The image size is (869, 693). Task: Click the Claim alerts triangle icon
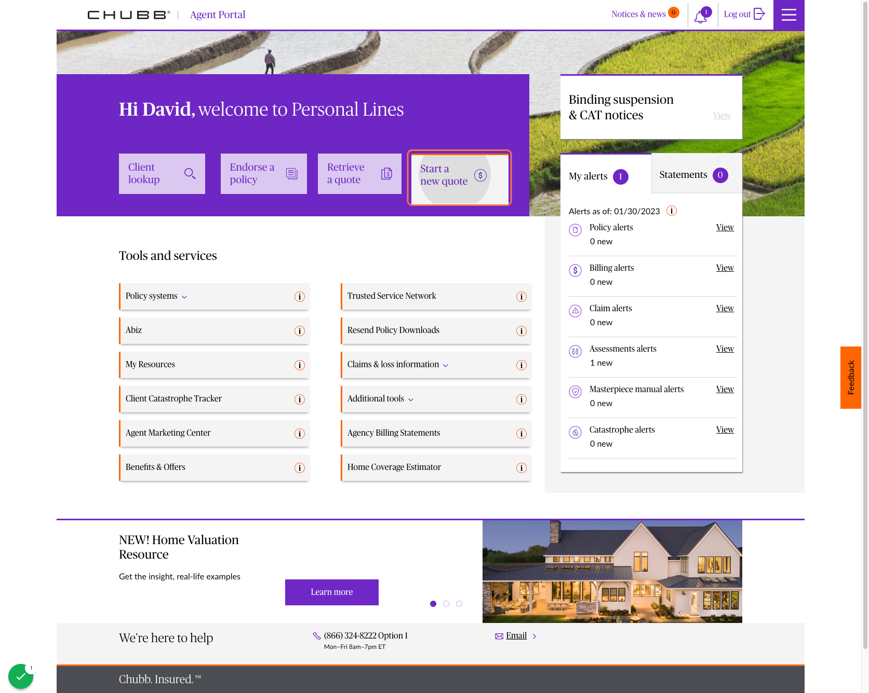point(575,311)
